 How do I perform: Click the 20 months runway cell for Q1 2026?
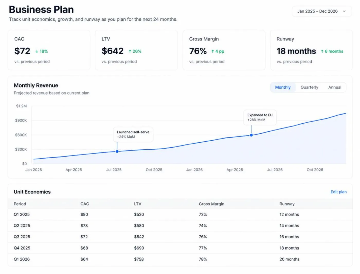[289, 259]
